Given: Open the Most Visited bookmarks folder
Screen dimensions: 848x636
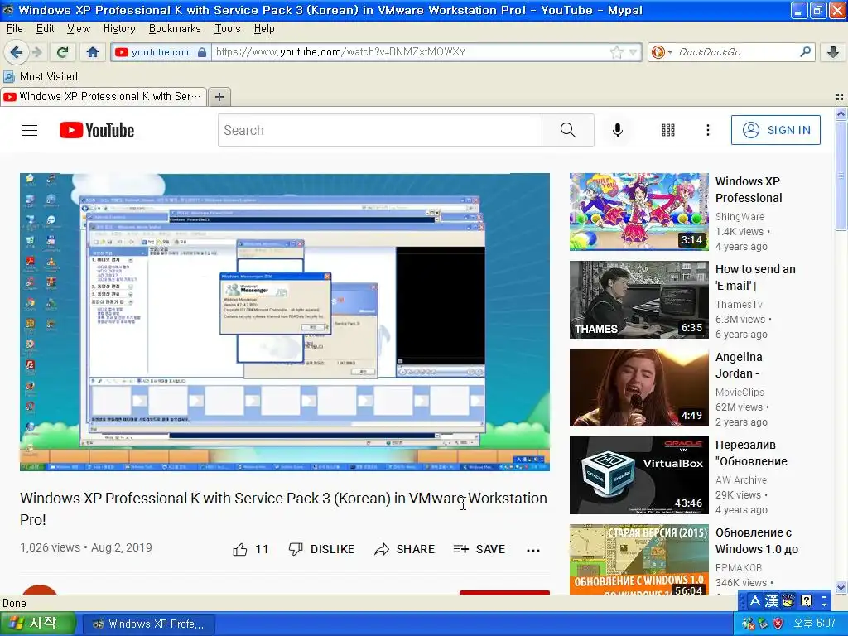Looking at the screenshot, I should (41, 76).
